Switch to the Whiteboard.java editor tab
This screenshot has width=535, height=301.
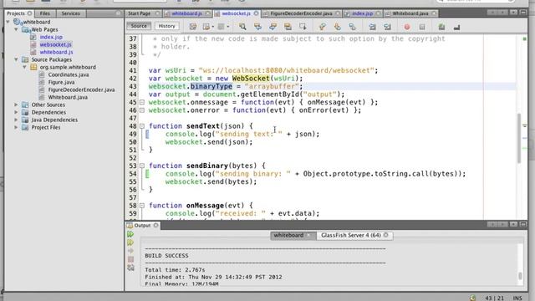410,13
